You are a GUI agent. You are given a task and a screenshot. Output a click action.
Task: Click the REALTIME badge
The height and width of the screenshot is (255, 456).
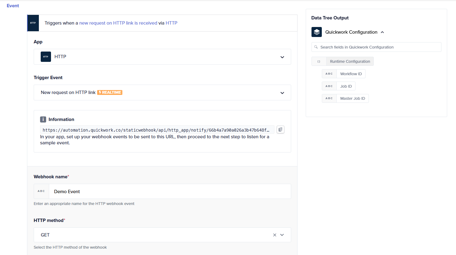(110, 92)
